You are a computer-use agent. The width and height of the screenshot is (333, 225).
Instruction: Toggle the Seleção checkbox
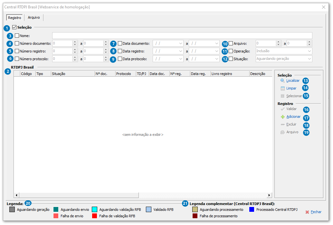click(14, 27)
